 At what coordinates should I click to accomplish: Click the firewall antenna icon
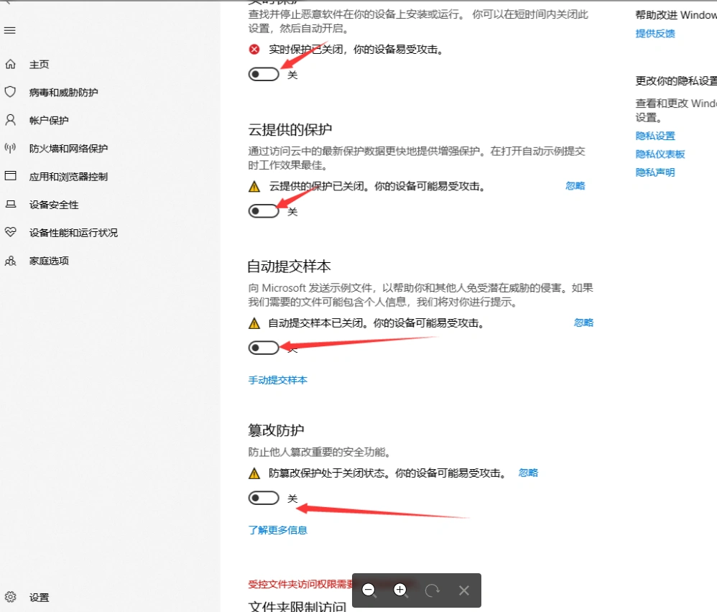tap(10, 148)
